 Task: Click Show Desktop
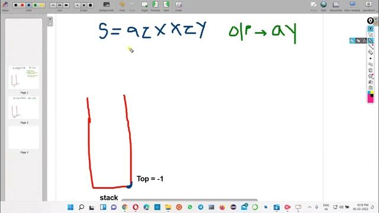352,6
